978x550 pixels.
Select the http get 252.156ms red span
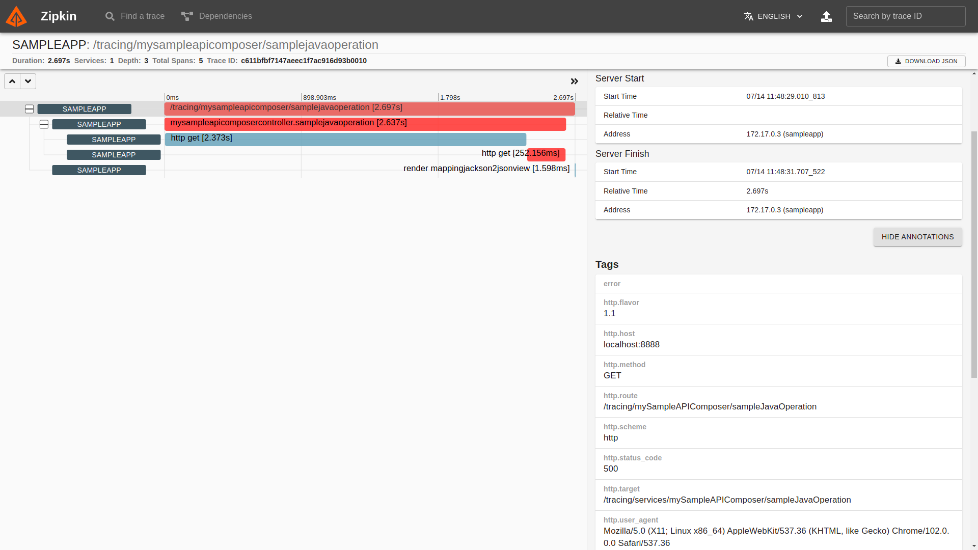click(547, 155)
